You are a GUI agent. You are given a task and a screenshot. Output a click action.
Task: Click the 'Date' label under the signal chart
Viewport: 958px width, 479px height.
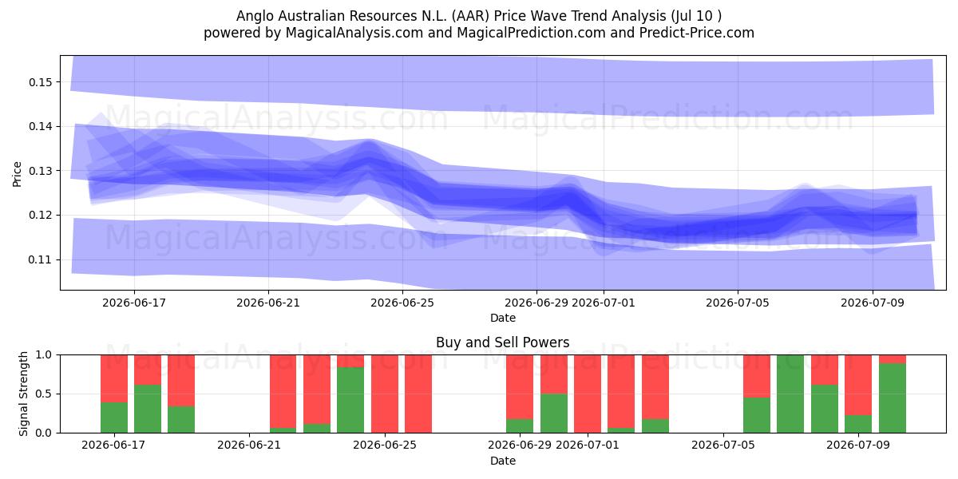[x=503, y=461]
